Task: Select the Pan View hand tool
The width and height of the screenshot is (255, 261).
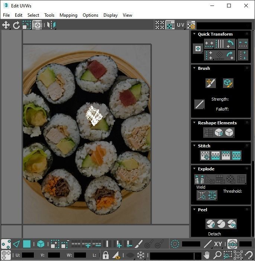Action: pyautogui.click(x=207, y=255)
